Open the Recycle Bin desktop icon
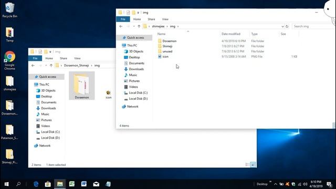The width and height of the screenshot is (336, 189). tap(9, 10)
